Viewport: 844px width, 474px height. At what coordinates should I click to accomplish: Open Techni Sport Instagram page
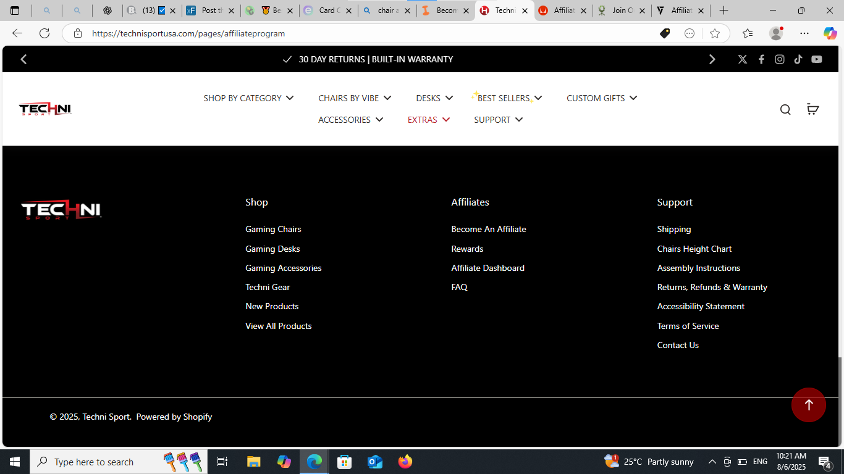(780, 59)
